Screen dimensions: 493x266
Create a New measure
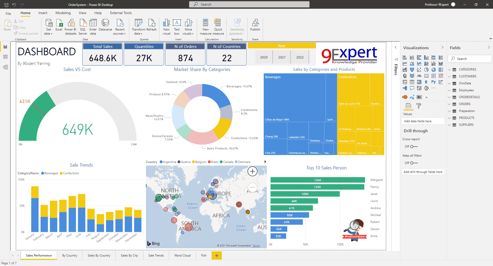tap(205, 26)
